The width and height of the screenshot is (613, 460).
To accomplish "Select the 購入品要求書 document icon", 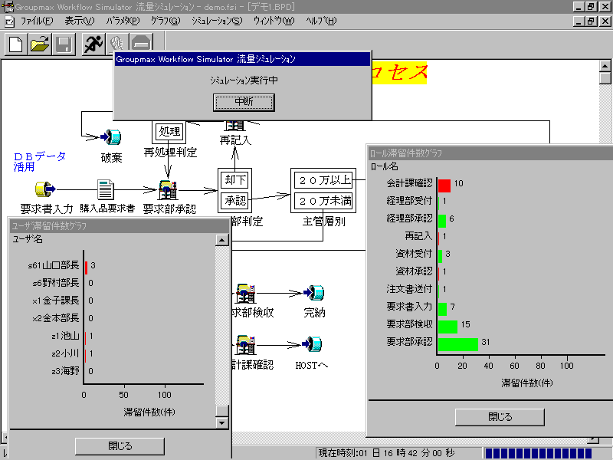I will click(106, 189).
